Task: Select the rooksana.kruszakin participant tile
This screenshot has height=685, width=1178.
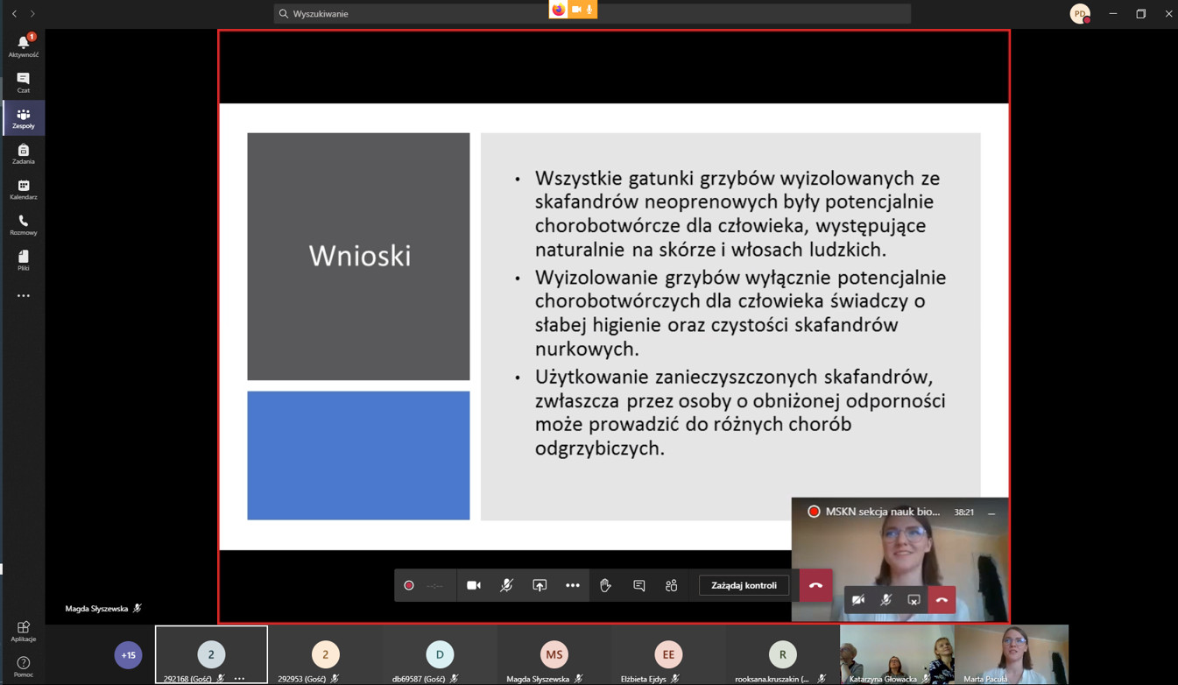Action: (x=782, y=654)
